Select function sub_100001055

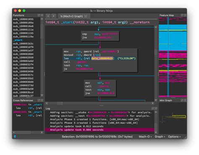(23, 19)
